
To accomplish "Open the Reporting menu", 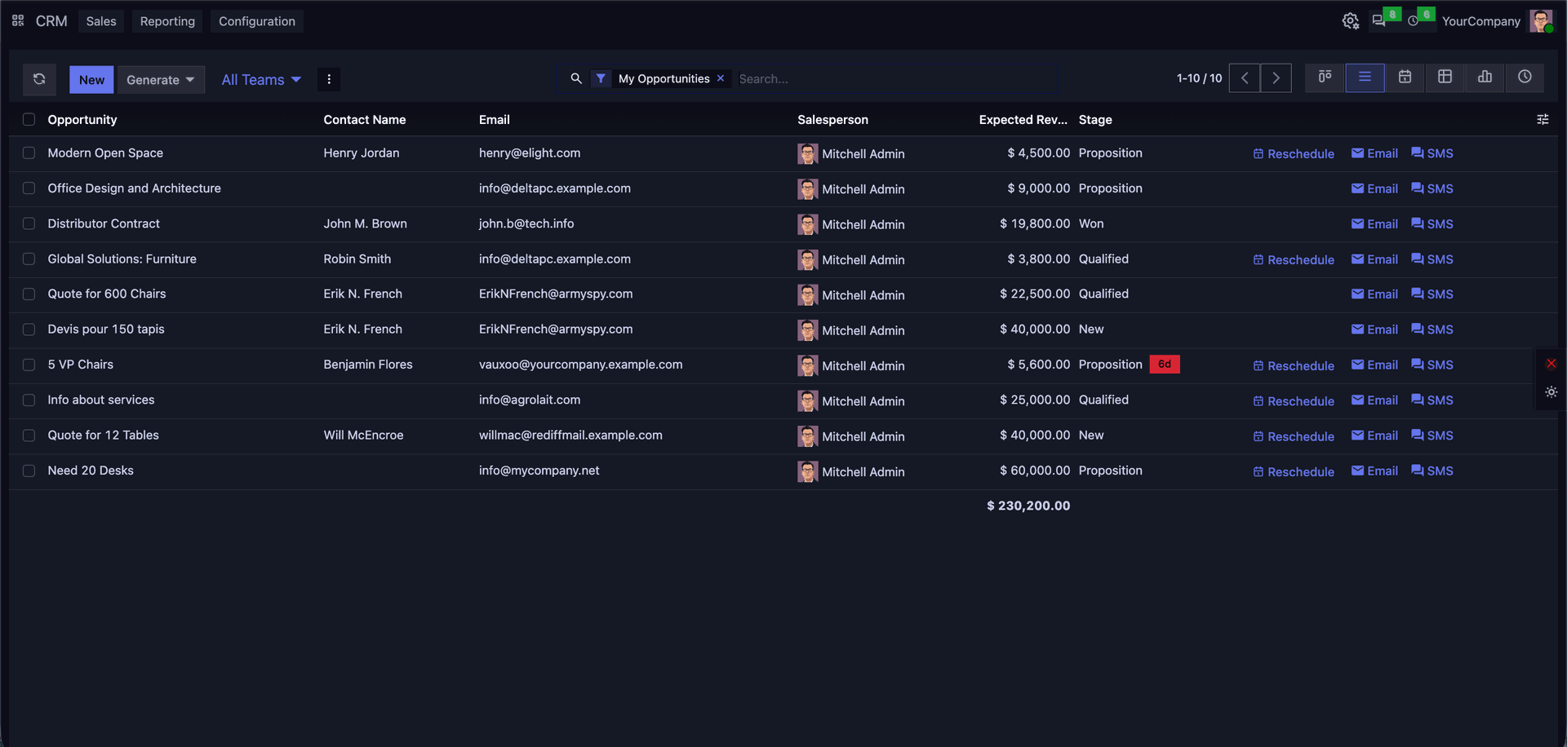I will click(x=167, y=21).
